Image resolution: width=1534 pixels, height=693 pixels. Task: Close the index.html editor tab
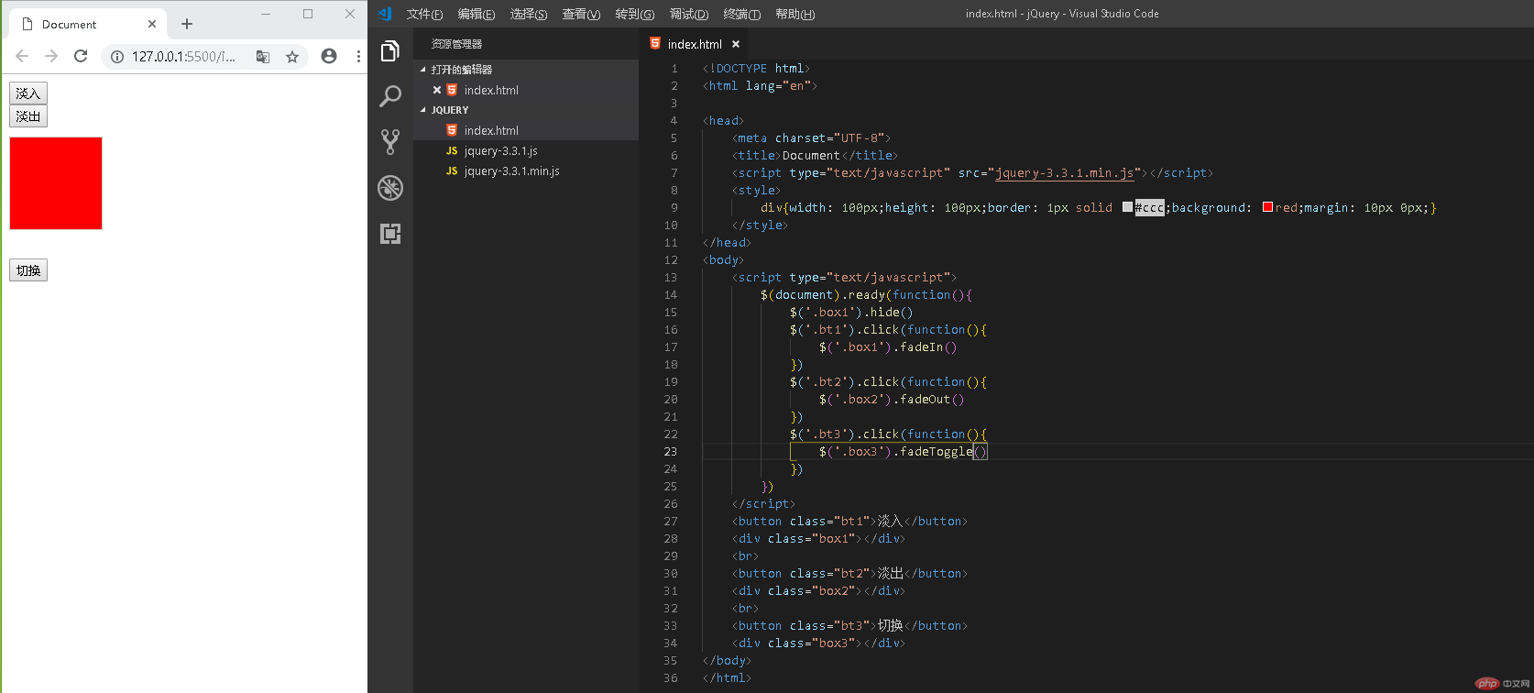point(736,44)
